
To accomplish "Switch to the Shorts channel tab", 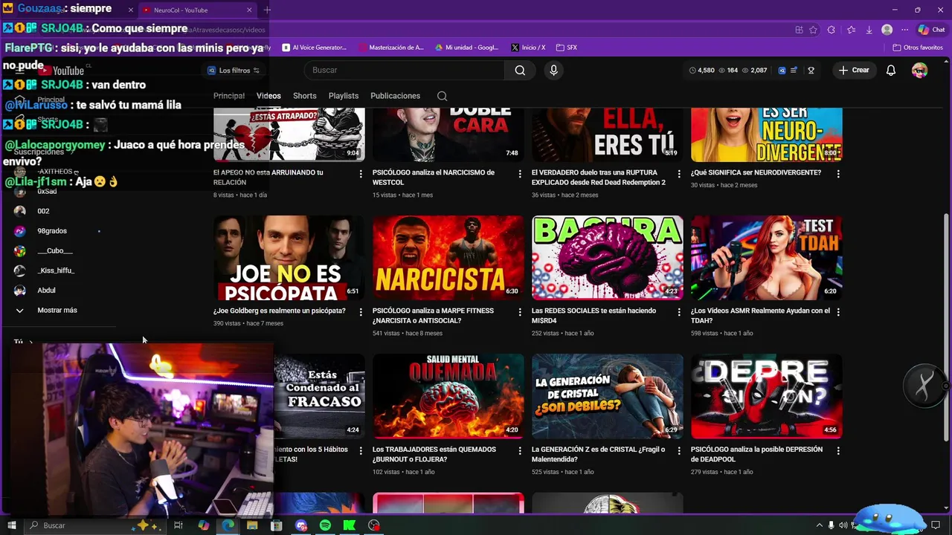I will [304, 96].
